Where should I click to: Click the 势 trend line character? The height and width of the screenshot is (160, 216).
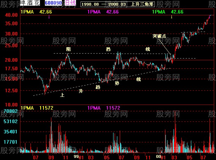tap(117, 83)
